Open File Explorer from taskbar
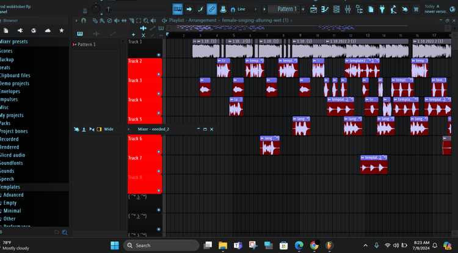The image size is (458, 253). [x=222, y=246]
